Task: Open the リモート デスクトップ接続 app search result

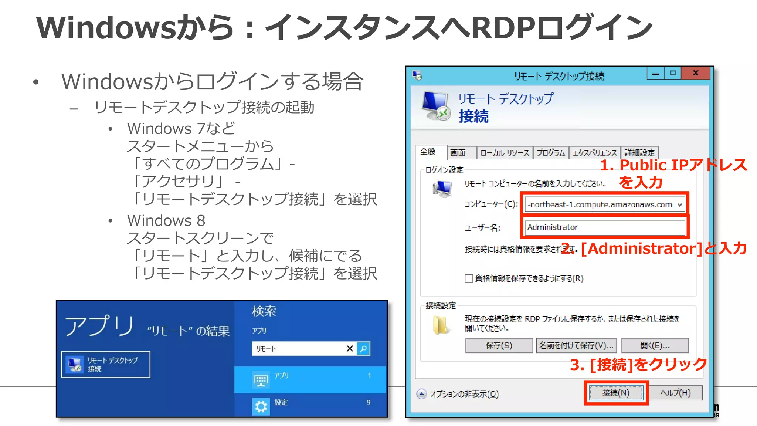Action: 106,365
